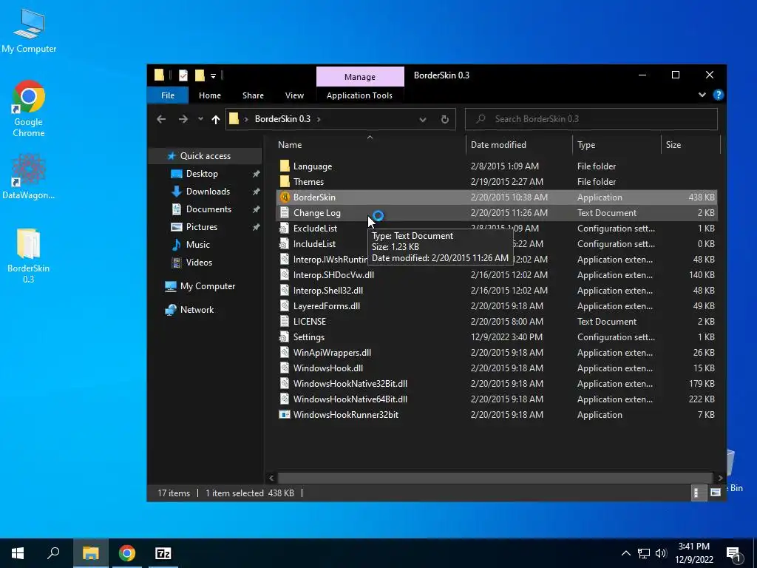Viewport: 757px width, 568px height.
Task: Open the View ribbon tab
Action: coord(294,95)
